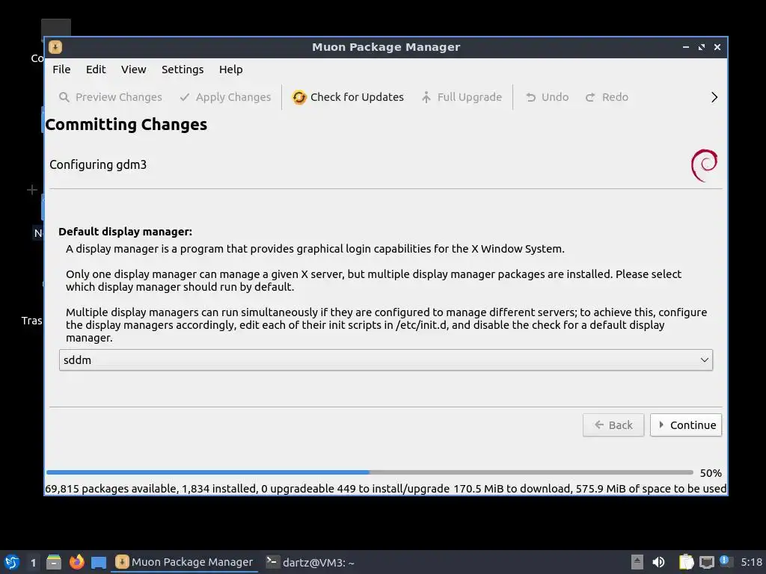Image resolution: width=766 pixels, height=574 pixels.
Task: Click Full Upgrade in the toolbar
Action: (x=462, y=97)
